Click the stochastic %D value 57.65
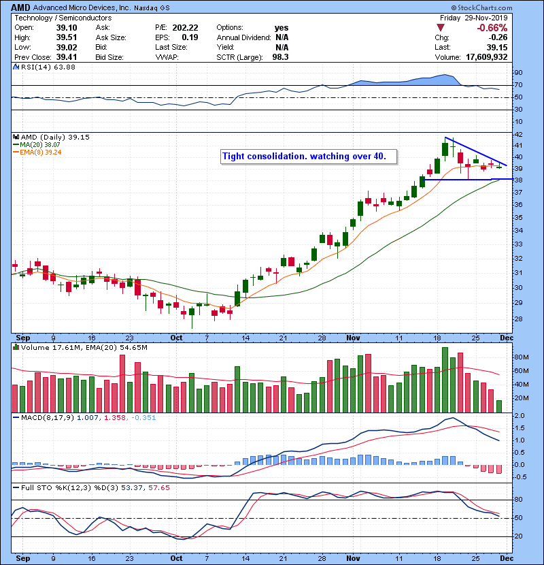544x565 pixels. pyautogui.click(x=158, y=488)
